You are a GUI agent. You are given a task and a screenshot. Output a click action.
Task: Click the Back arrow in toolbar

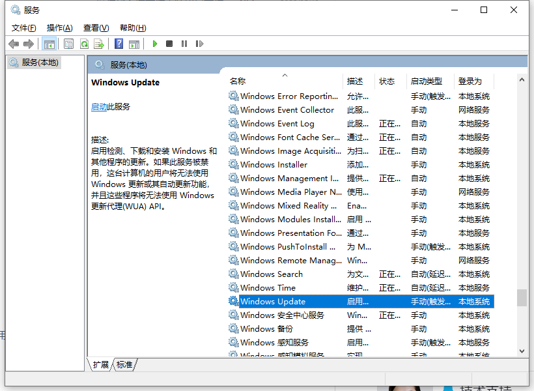tap(14, 44)
